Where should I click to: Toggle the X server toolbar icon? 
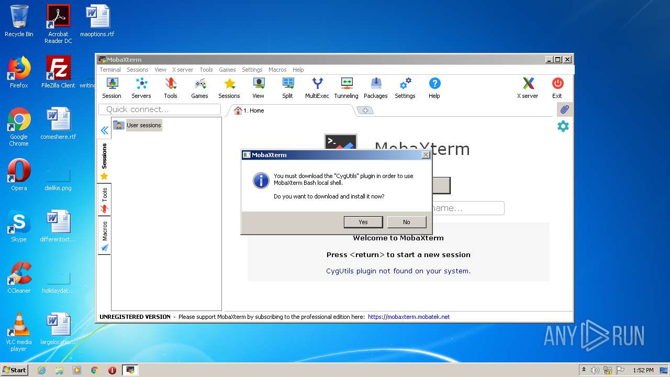528,88
